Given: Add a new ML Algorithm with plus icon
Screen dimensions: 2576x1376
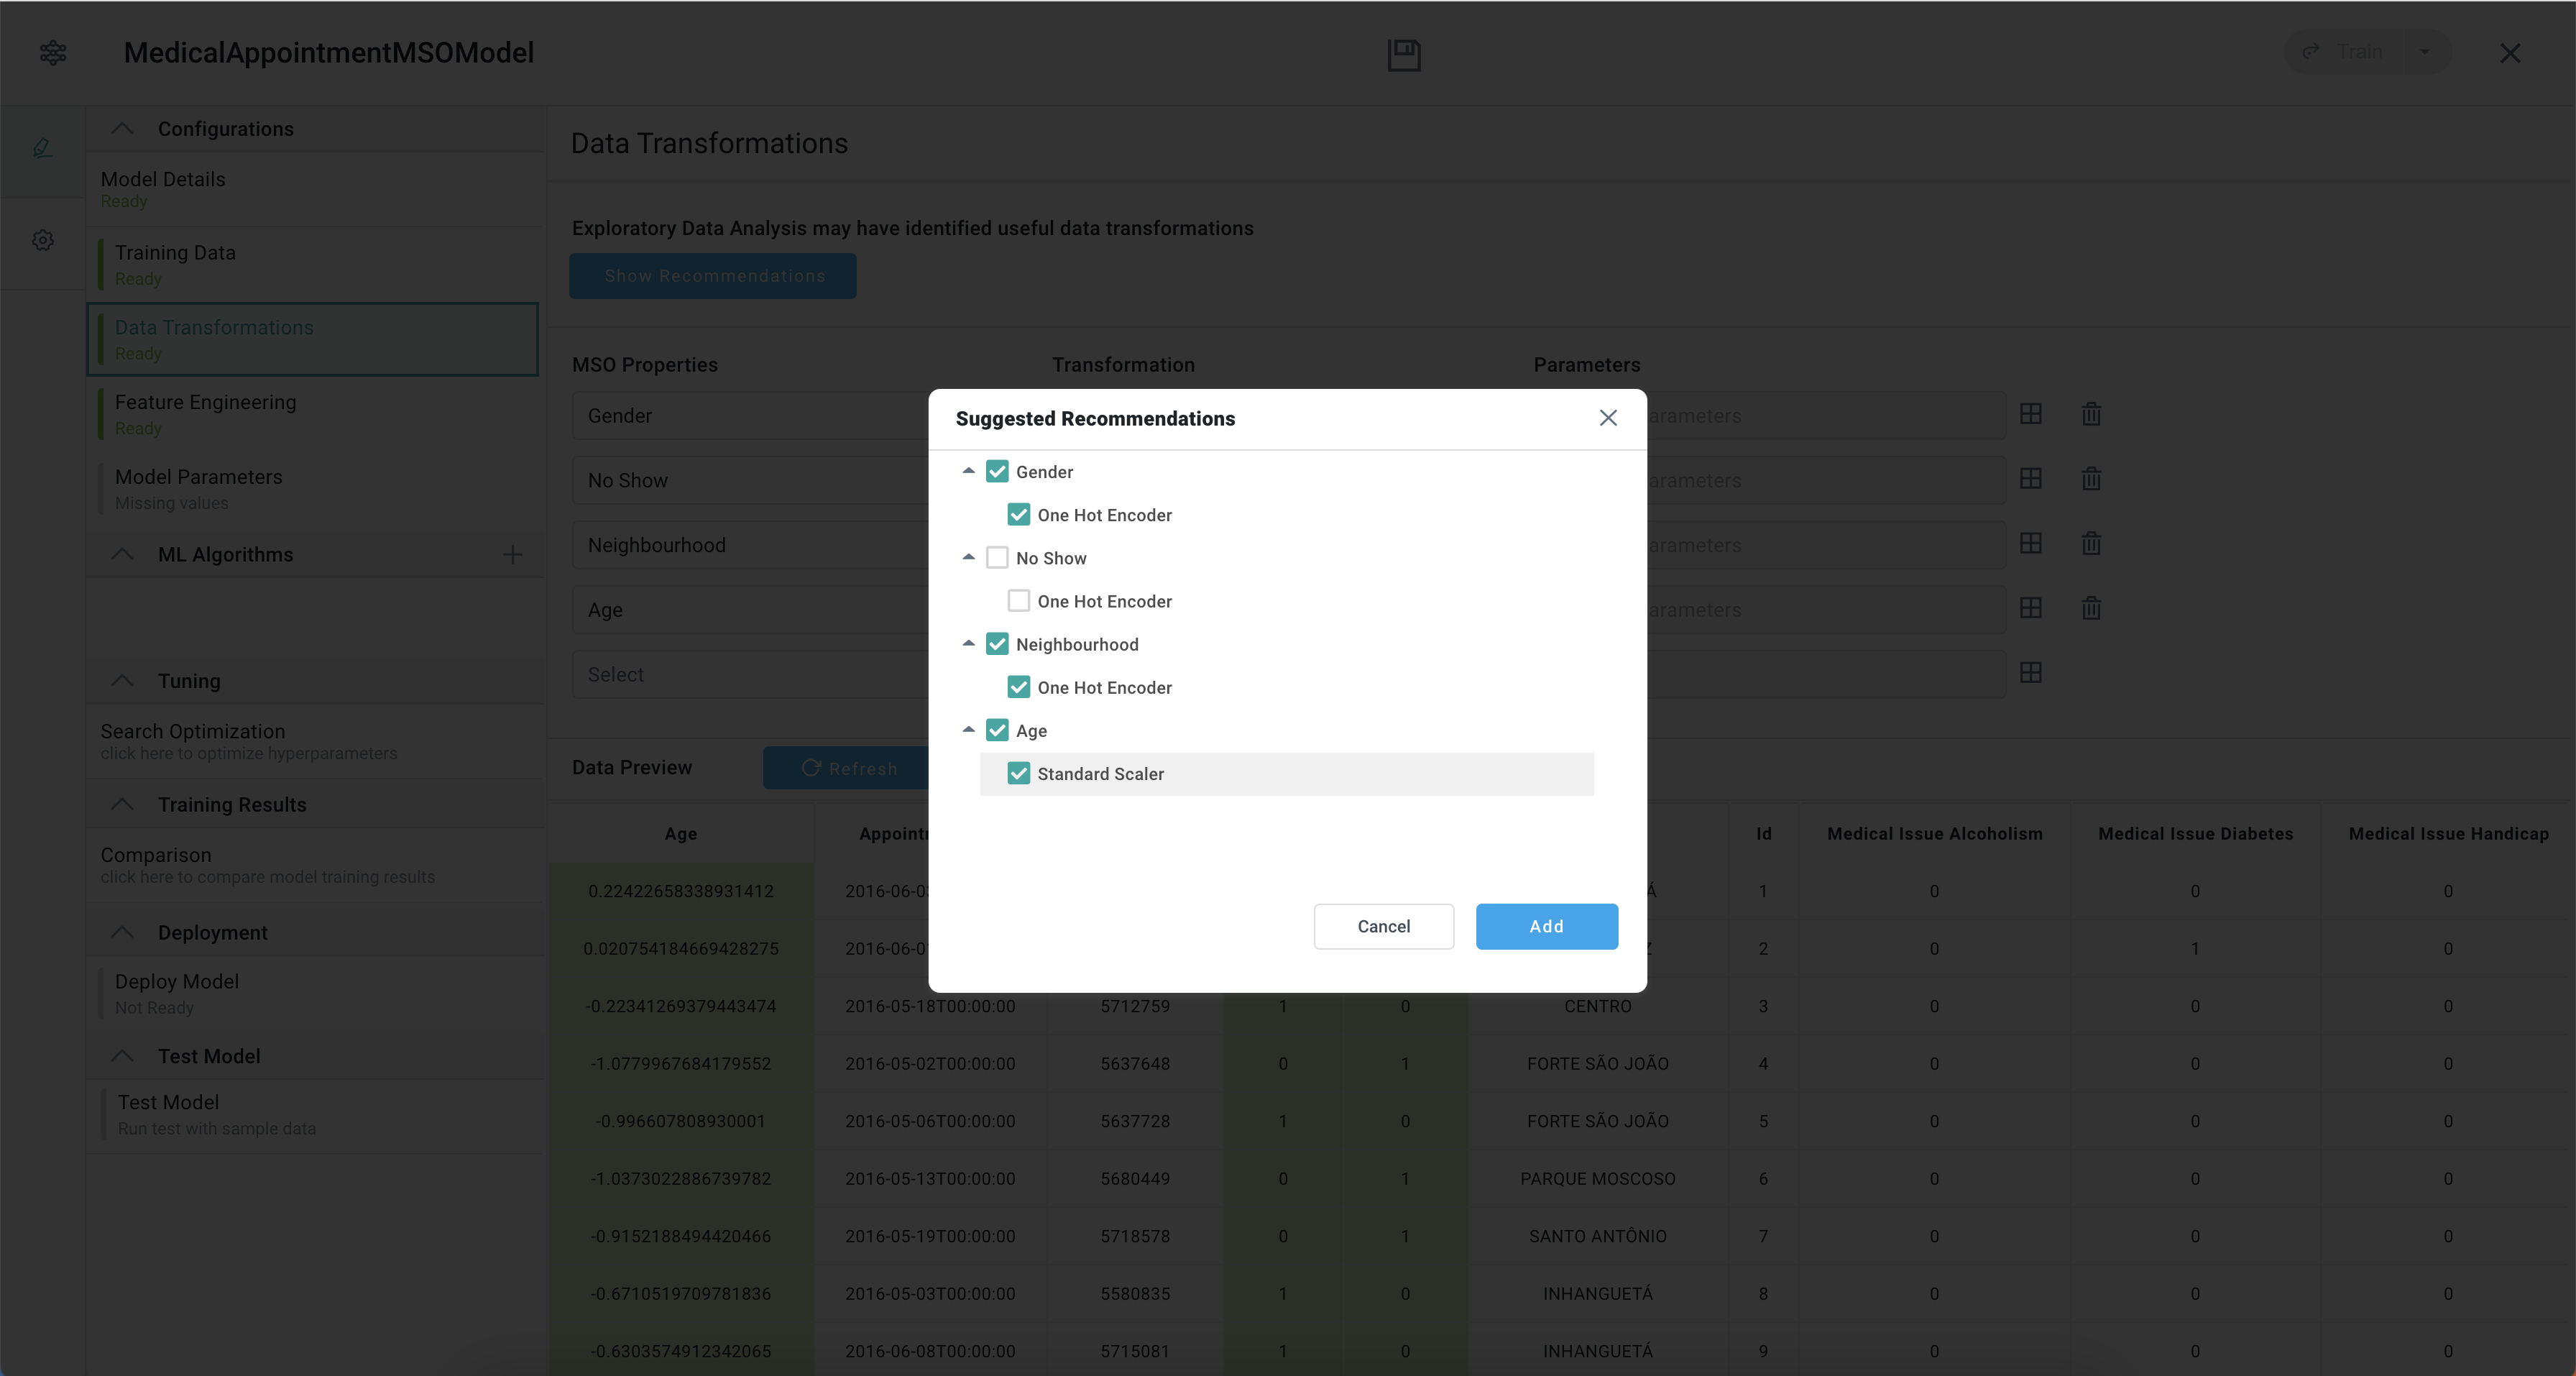Looking at the screenshot, I should point(512,554).
